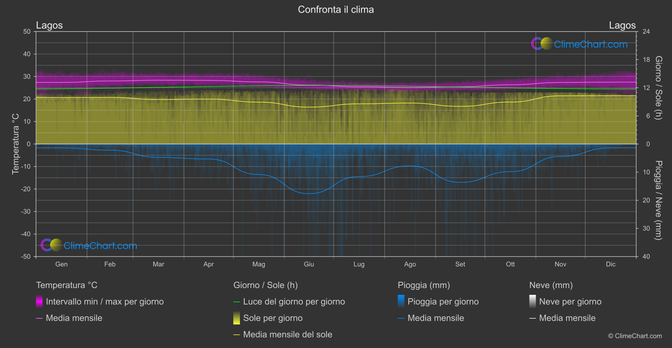This screenshot has width=672, height=348.
Task: Click the 'Lagos' label at top right
Action: click(x=622, y=25)
